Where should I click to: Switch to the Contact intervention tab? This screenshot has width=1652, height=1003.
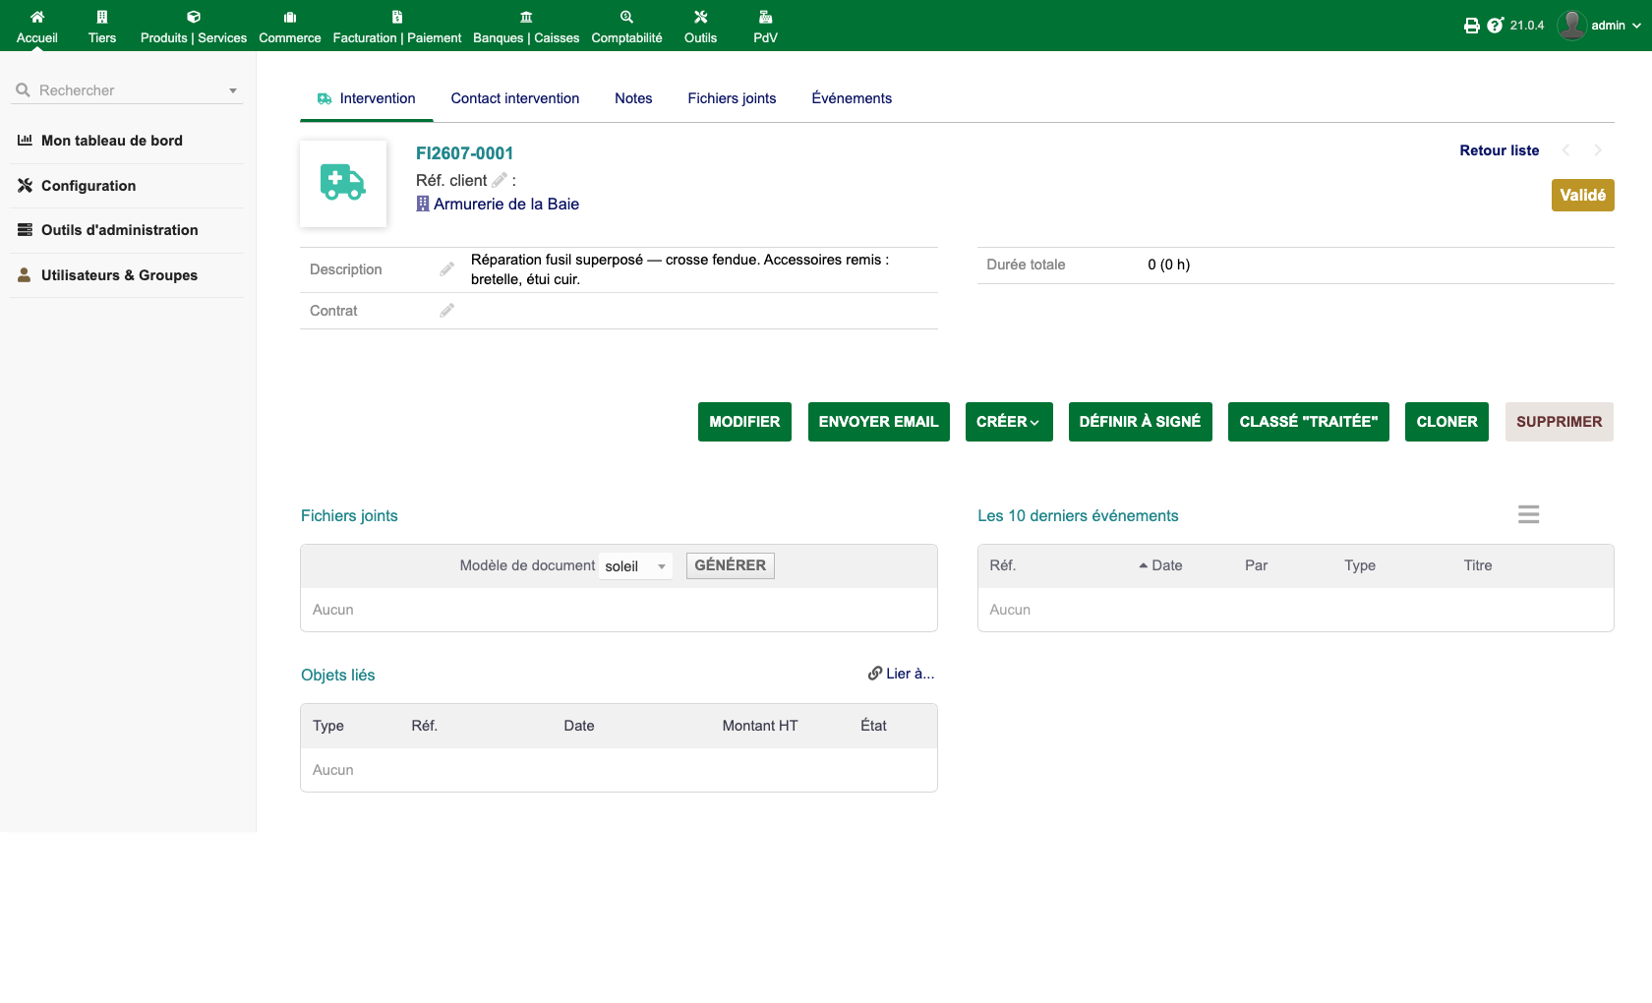click(515, 98)
